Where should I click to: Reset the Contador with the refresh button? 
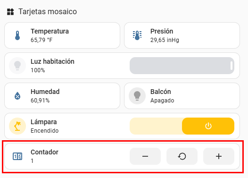pos(182,156)
